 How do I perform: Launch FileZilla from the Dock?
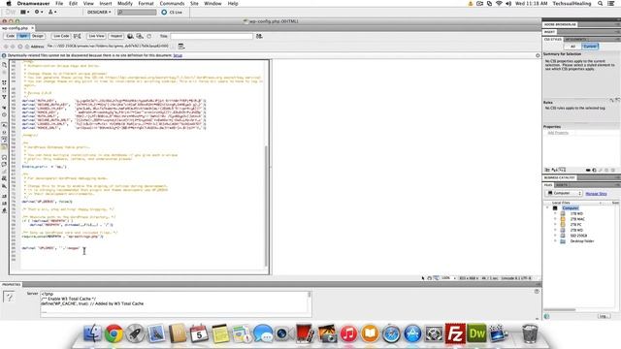455,333
